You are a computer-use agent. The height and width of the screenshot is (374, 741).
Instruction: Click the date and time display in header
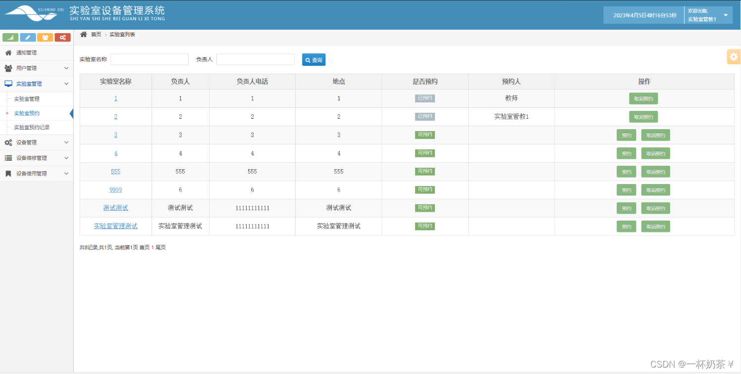(x=644, y=15)
